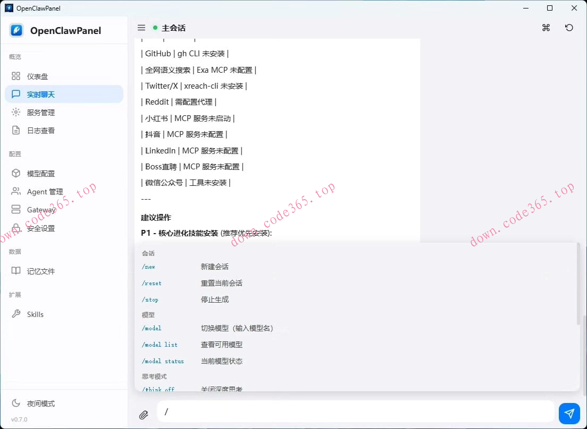
Task: Switch to 实时聊天 in the sidebar
Action: coord(43,94)
